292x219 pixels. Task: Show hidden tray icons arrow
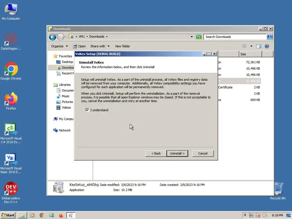click(245, 215)
